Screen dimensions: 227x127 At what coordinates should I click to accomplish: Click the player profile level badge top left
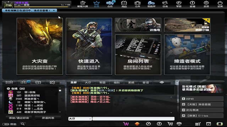9,4
